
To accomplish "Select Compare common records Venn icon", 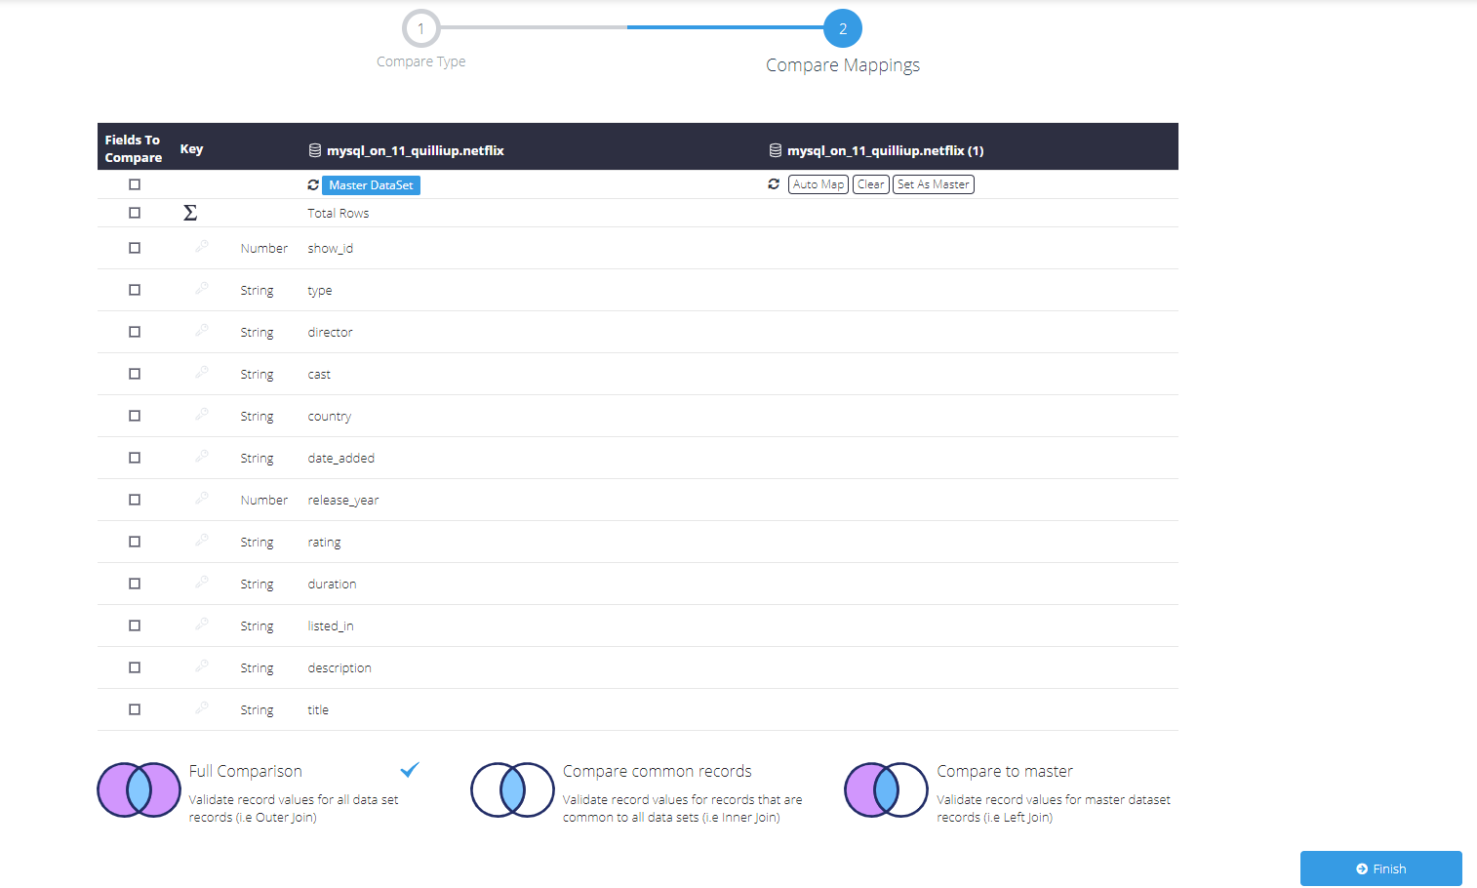I will click(512, 789).
